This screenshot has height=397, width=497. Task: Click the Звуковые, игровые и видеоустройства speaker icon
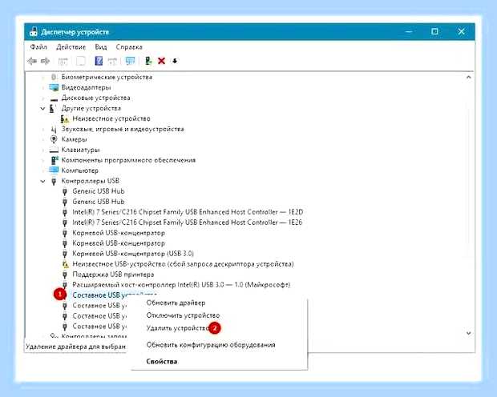pos(54,129)
